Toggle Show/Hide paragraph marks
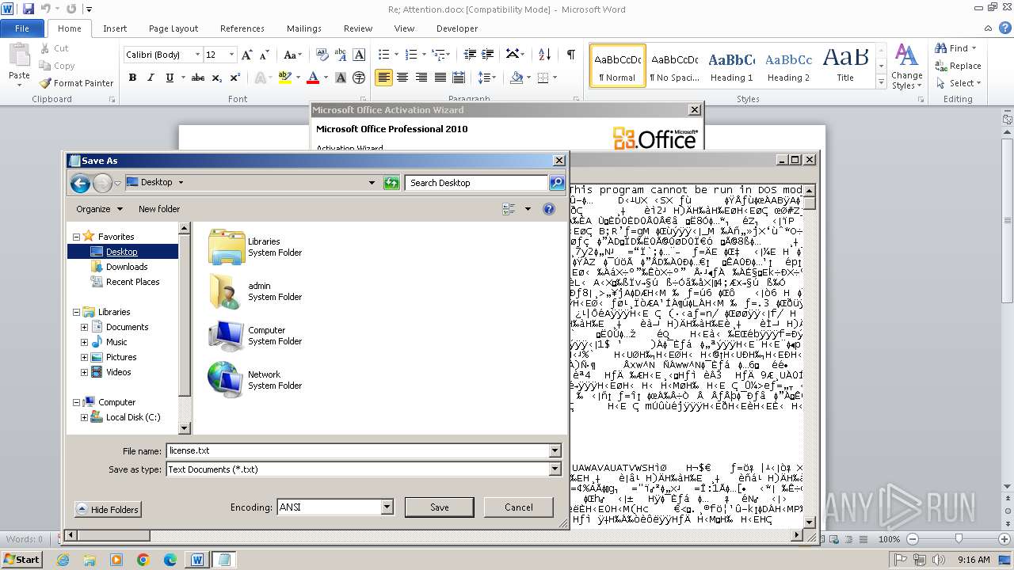The image size is (1014, 570). (570, 55)
